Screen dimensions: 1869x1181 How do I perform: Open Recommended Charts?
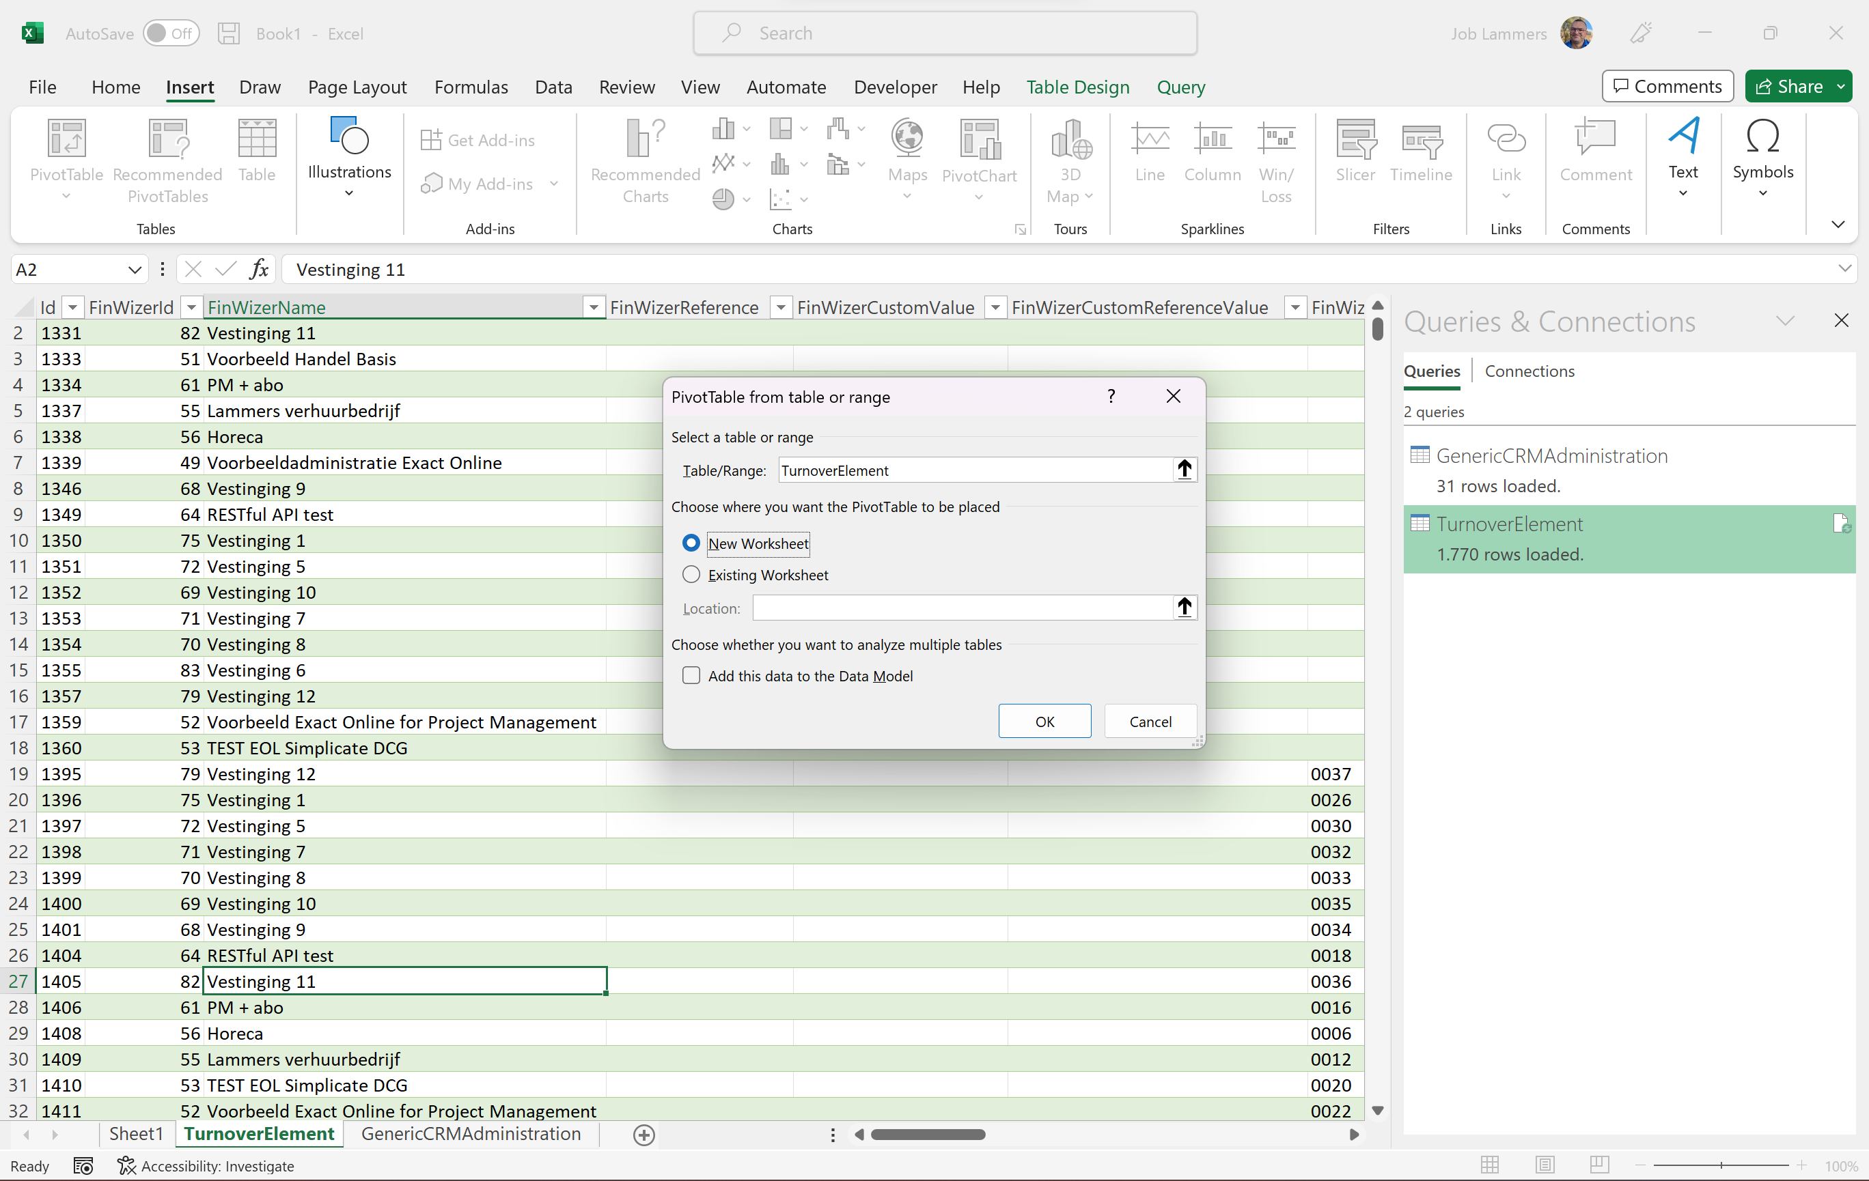(645, 160)
